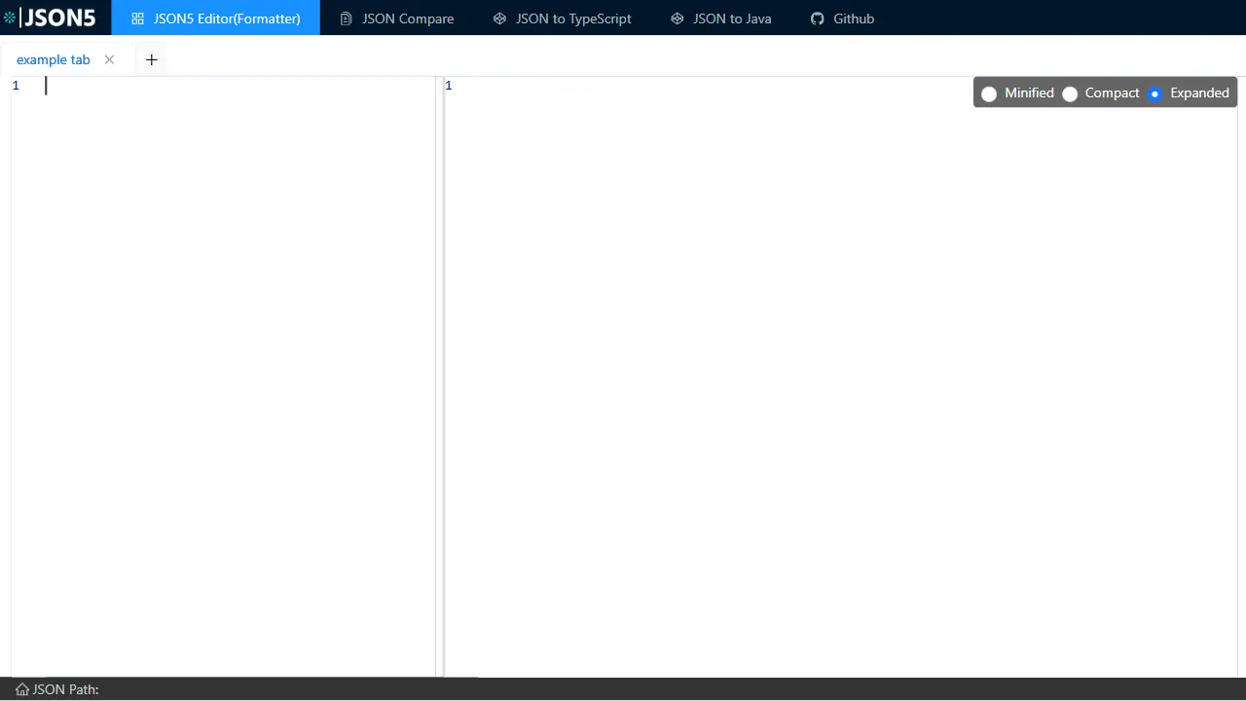1246x701 pixels.
Task: Select the example tab
Action: point(54,59)
